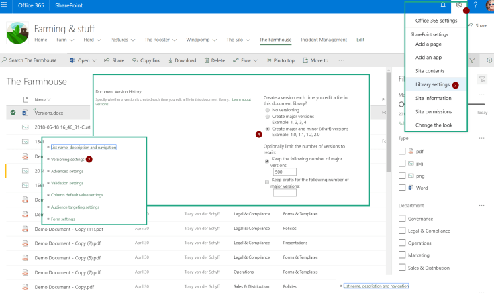Click the major versions number field

285,172
